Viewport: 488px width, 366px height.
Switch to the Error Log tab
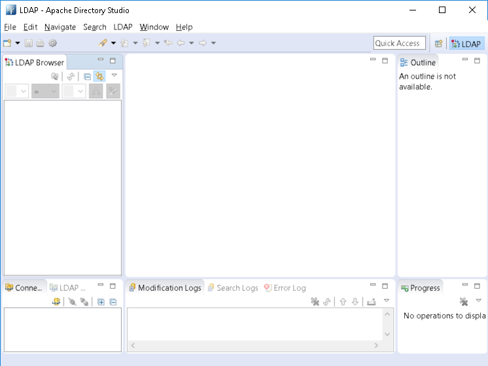pos(285,287)
